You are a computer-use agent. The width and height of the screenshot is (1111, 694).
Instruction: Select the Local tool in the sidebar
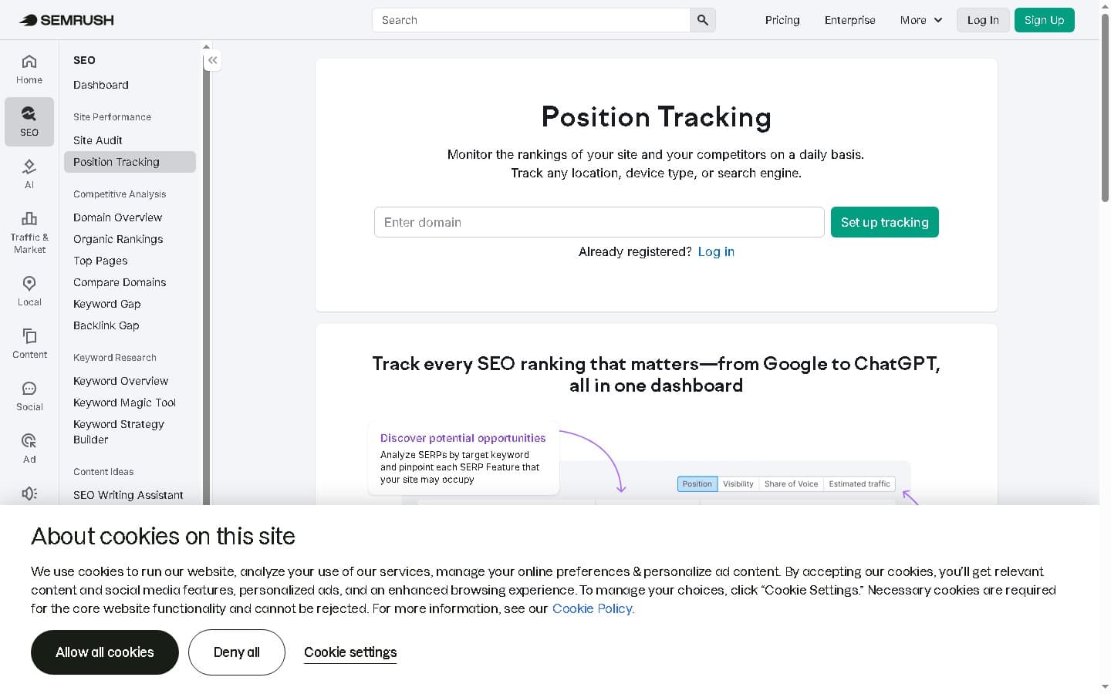pyautogui.click(x=29, y=291)
